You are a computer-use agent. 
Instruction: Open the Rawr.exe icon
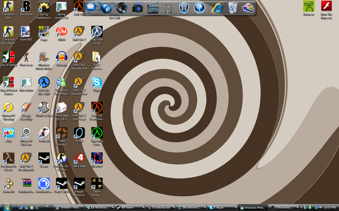click(309, 9)
